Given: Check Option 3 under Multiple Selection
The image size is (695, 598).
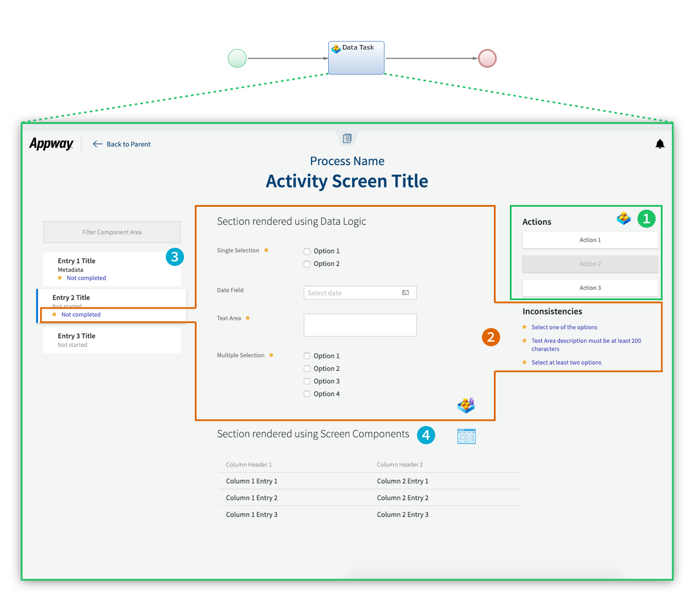Looking at the screenshot, I should (x=306, y=381).
